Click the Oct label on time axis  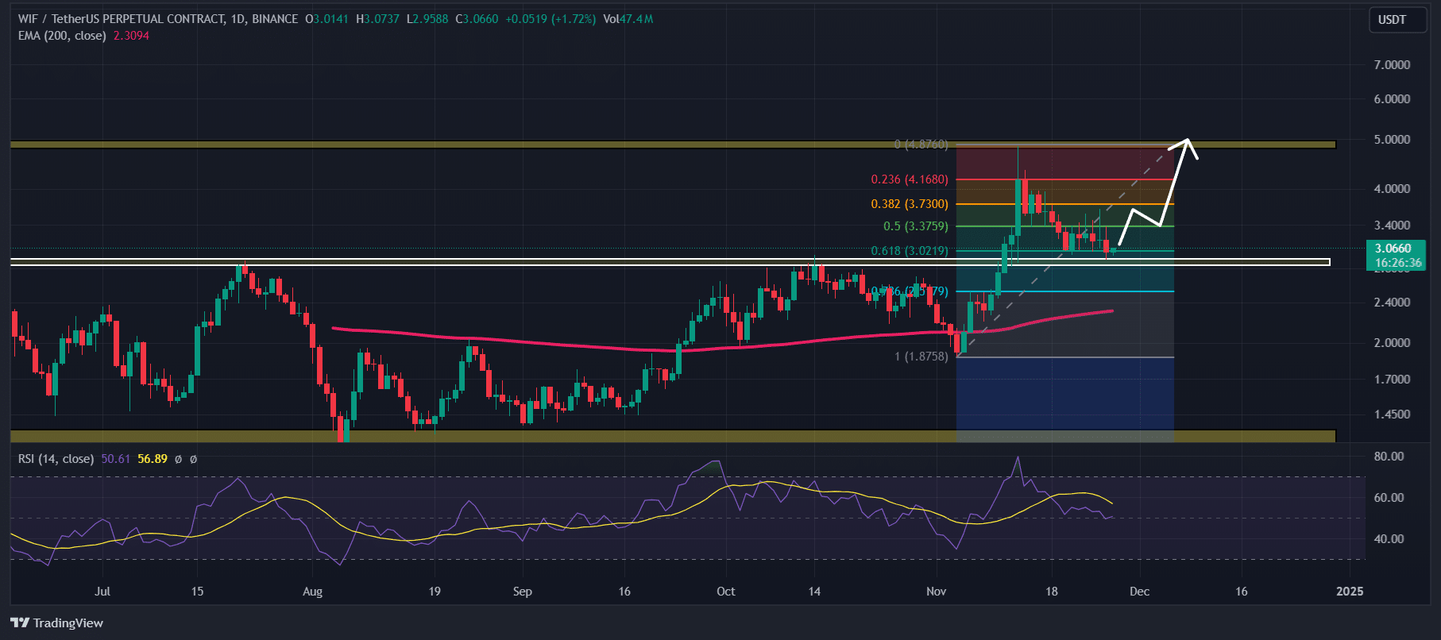point(726,591)
